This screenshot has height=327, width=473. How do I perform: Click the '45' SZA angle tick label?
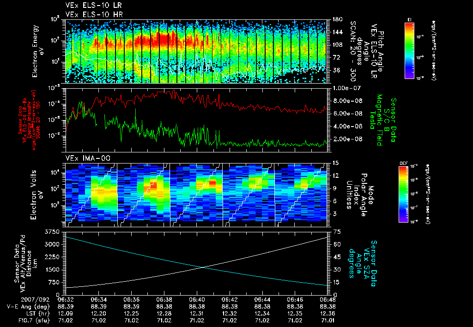coord(337,257)
